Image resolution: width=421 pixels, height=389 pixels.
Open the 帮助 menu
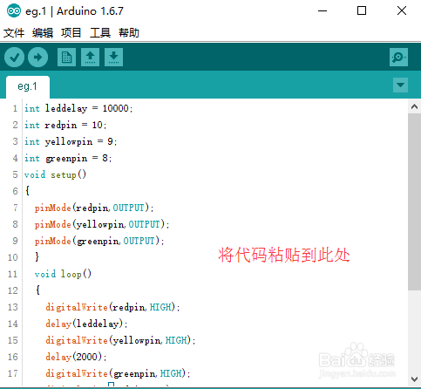tap(129, 33)
